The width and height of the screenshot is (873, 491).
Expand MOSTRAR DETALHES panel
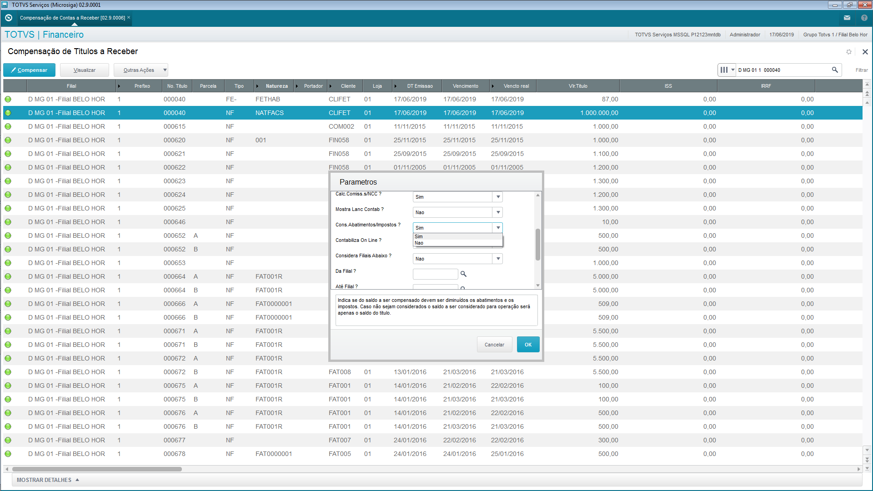pyautogui.click(x=48, y=480)
